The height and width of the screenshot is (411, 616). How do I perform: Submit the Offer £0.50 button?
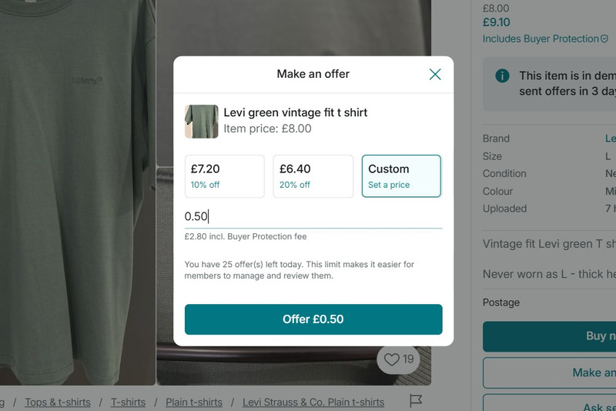(313, 319)
